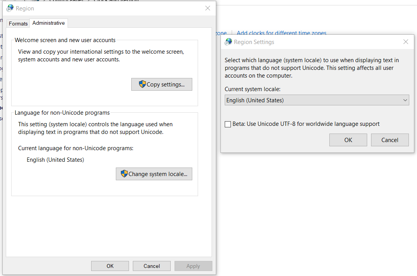Click the Apply button

[x=193, y=266]
